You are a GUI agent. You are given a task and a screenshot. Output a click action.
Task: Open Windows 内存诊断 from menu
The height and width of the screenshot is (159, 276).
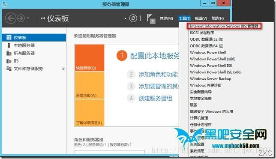(206, 85)
